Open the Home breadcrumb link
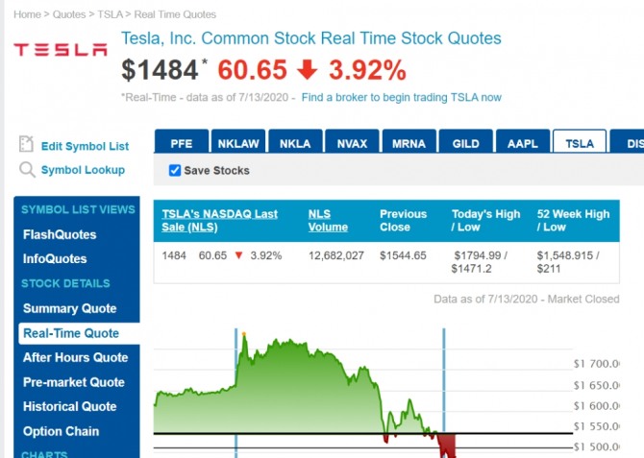This screenshot has height=458, width=644. (27, 14)
